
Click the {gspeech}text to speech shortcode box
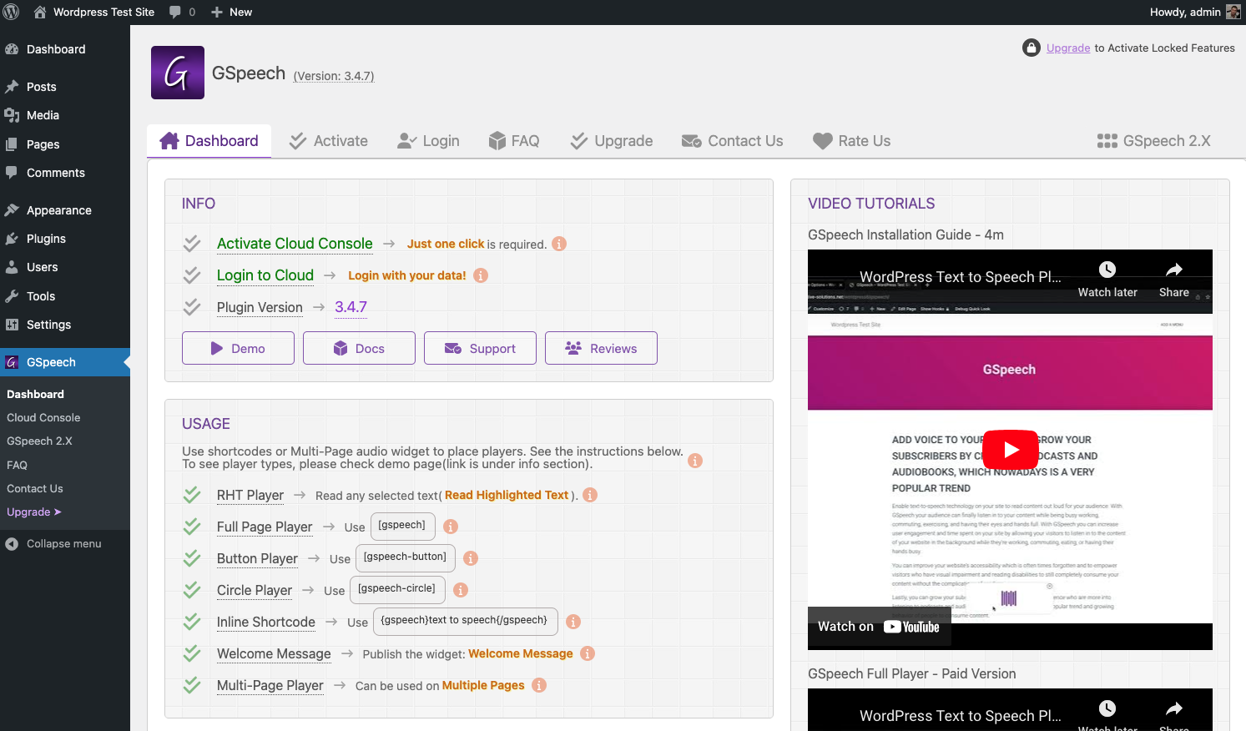tap(465, 620)
